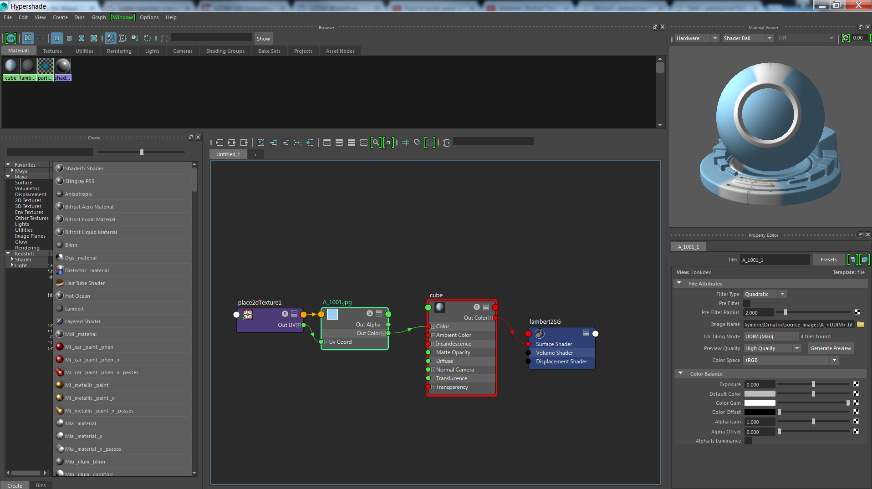Switch to the Textures tab
The height and width of the screenshot is (489, 872).
coord(52,51)
